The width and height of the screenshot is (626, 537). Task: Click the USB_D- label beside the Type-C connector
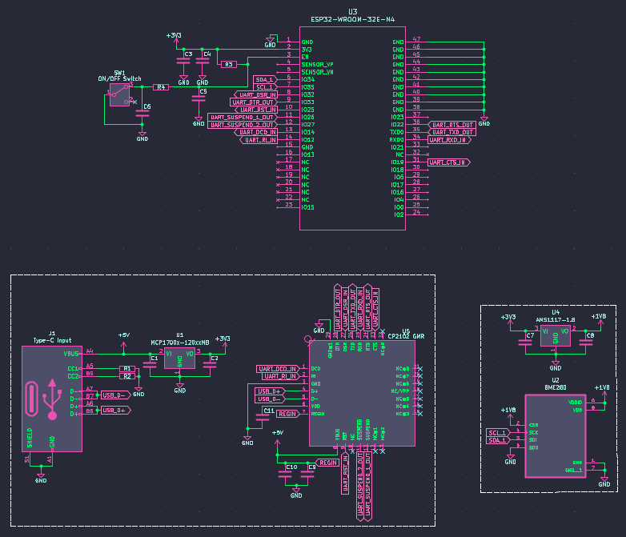coord(114,395)
